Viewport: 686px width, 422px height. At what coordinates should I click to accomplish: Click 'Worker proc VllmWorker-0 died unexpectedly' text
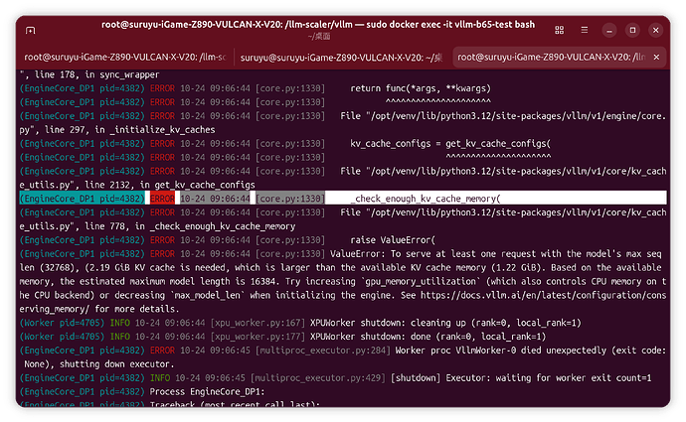tap(501, 351)
